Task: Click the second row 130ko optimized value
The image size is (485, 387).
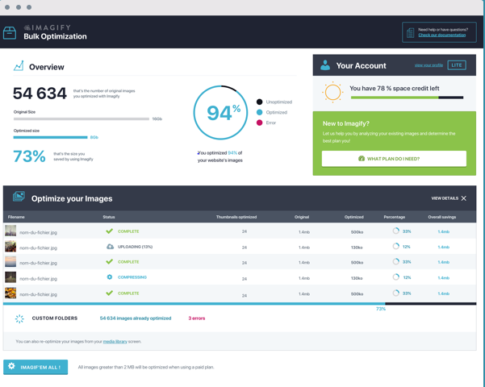Action: coord(357,248)
